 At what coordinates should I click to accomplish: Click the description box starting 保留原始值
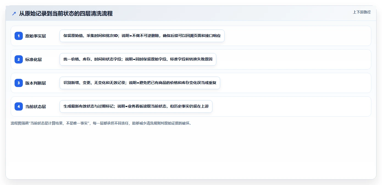tap(142, 36)
